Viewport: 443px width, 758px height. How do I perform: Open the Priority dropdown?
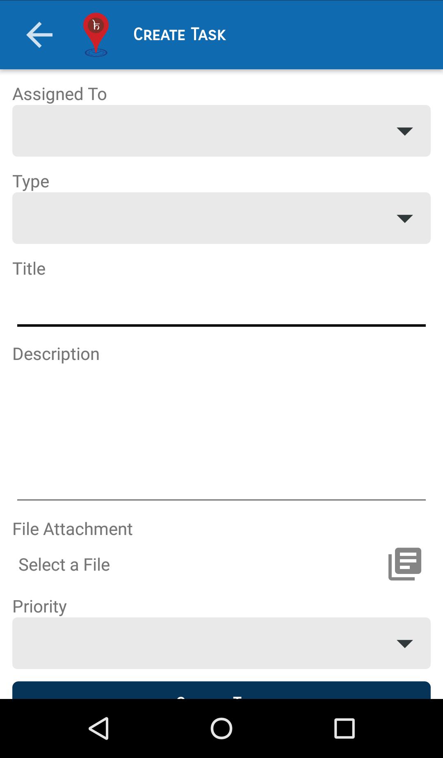[x=221, y=643]
